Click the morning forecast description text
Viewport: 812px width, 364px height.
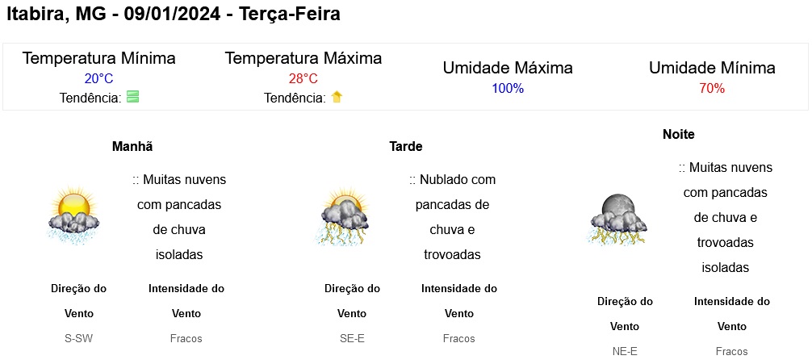click(x=179, y=217)
